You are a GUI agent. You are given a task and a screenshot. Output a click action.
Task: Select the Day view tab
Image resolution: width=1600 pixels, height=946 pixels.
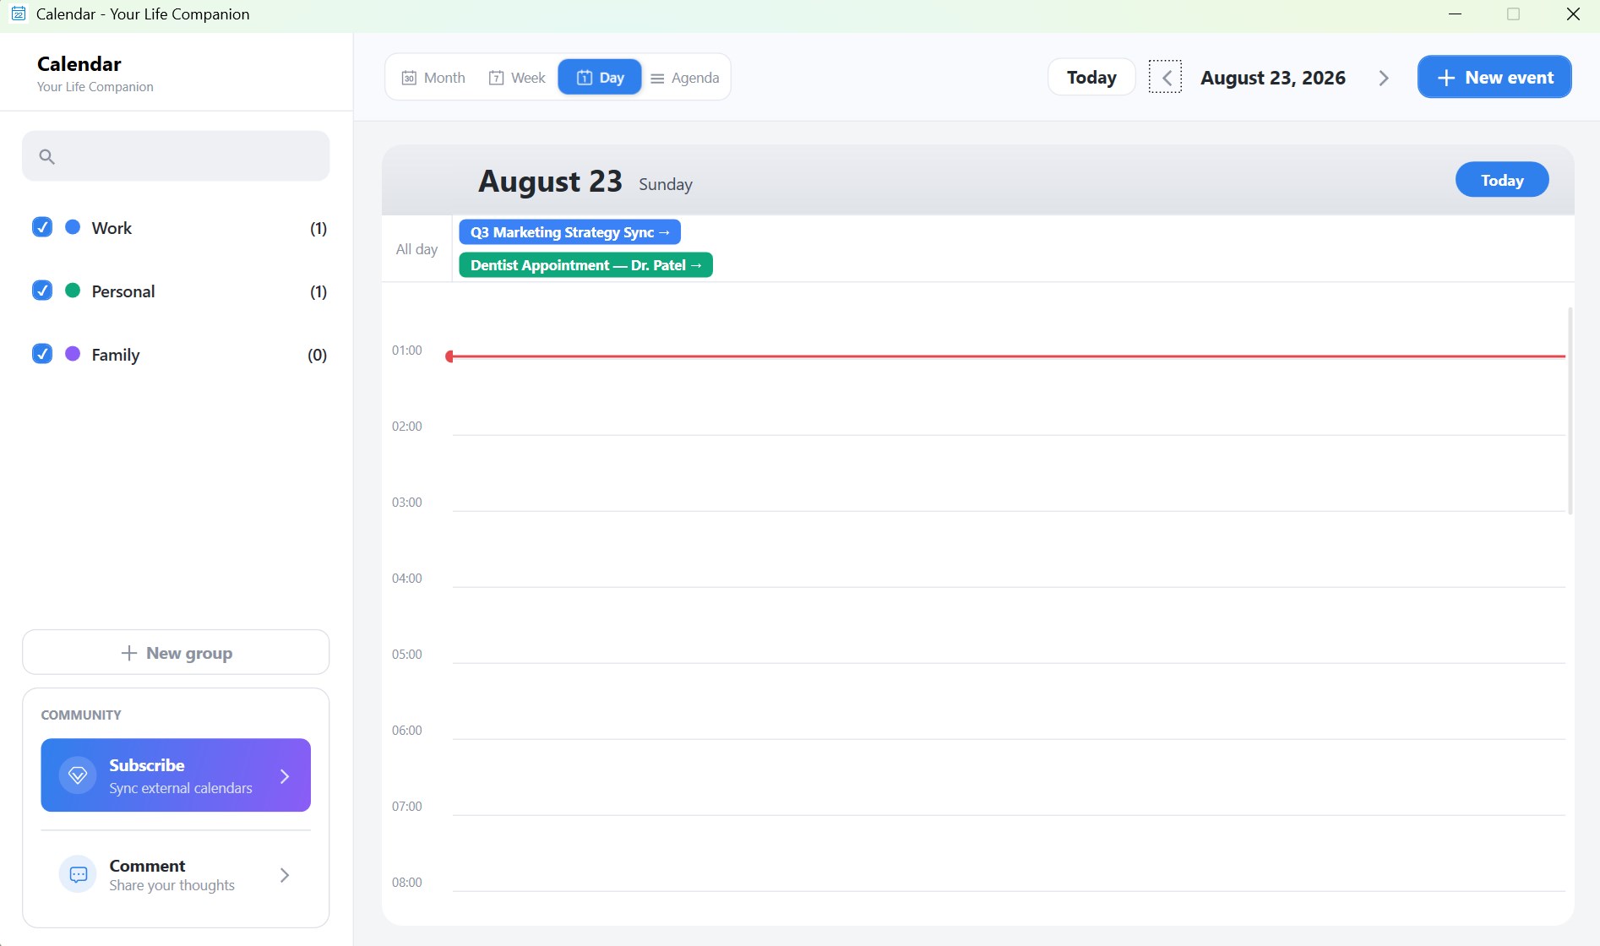[x=600, y=78]
